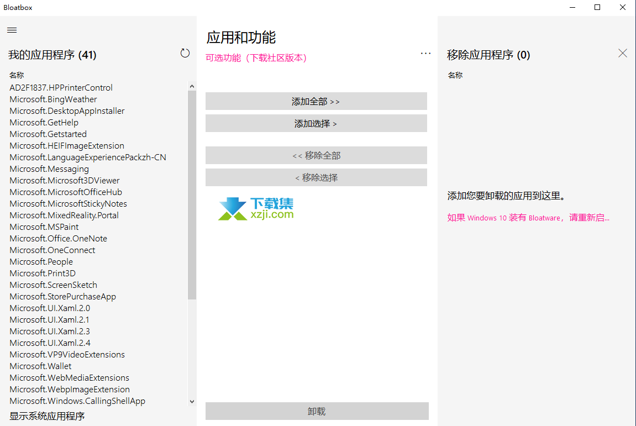Viewport: 636px width, 426px height.
Task: Click the app list scroll up arrow
Action: click(x=192, y=86)
